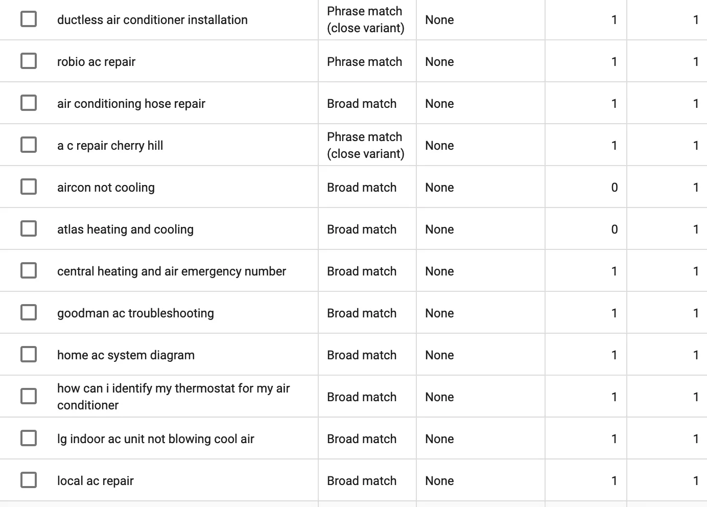Click the robio ac repair search term text

click(96, 62)
